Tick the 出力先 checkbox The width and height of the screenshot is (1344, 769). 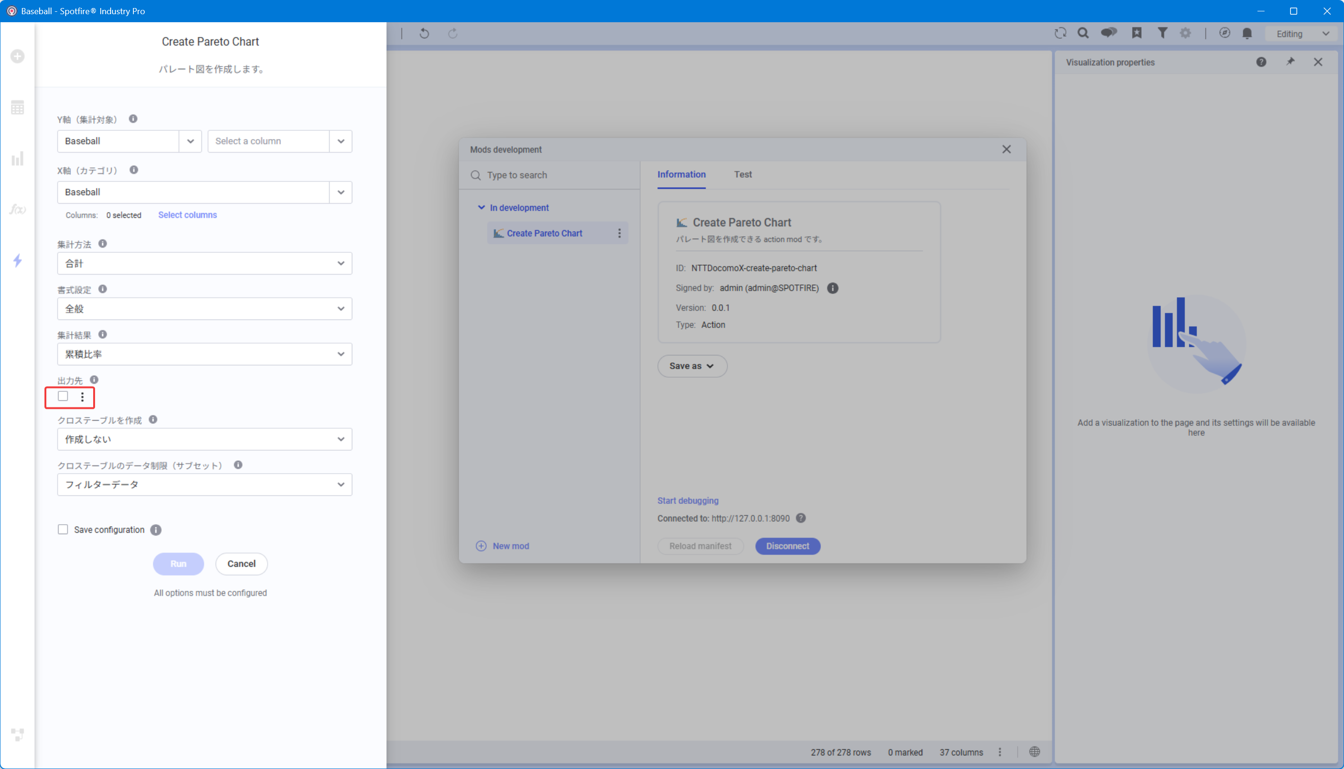[x=63, y=396]
